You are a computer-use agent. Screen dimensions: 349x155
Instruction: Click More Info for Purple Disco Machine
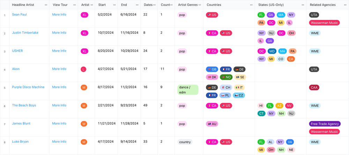pos(59,87)
